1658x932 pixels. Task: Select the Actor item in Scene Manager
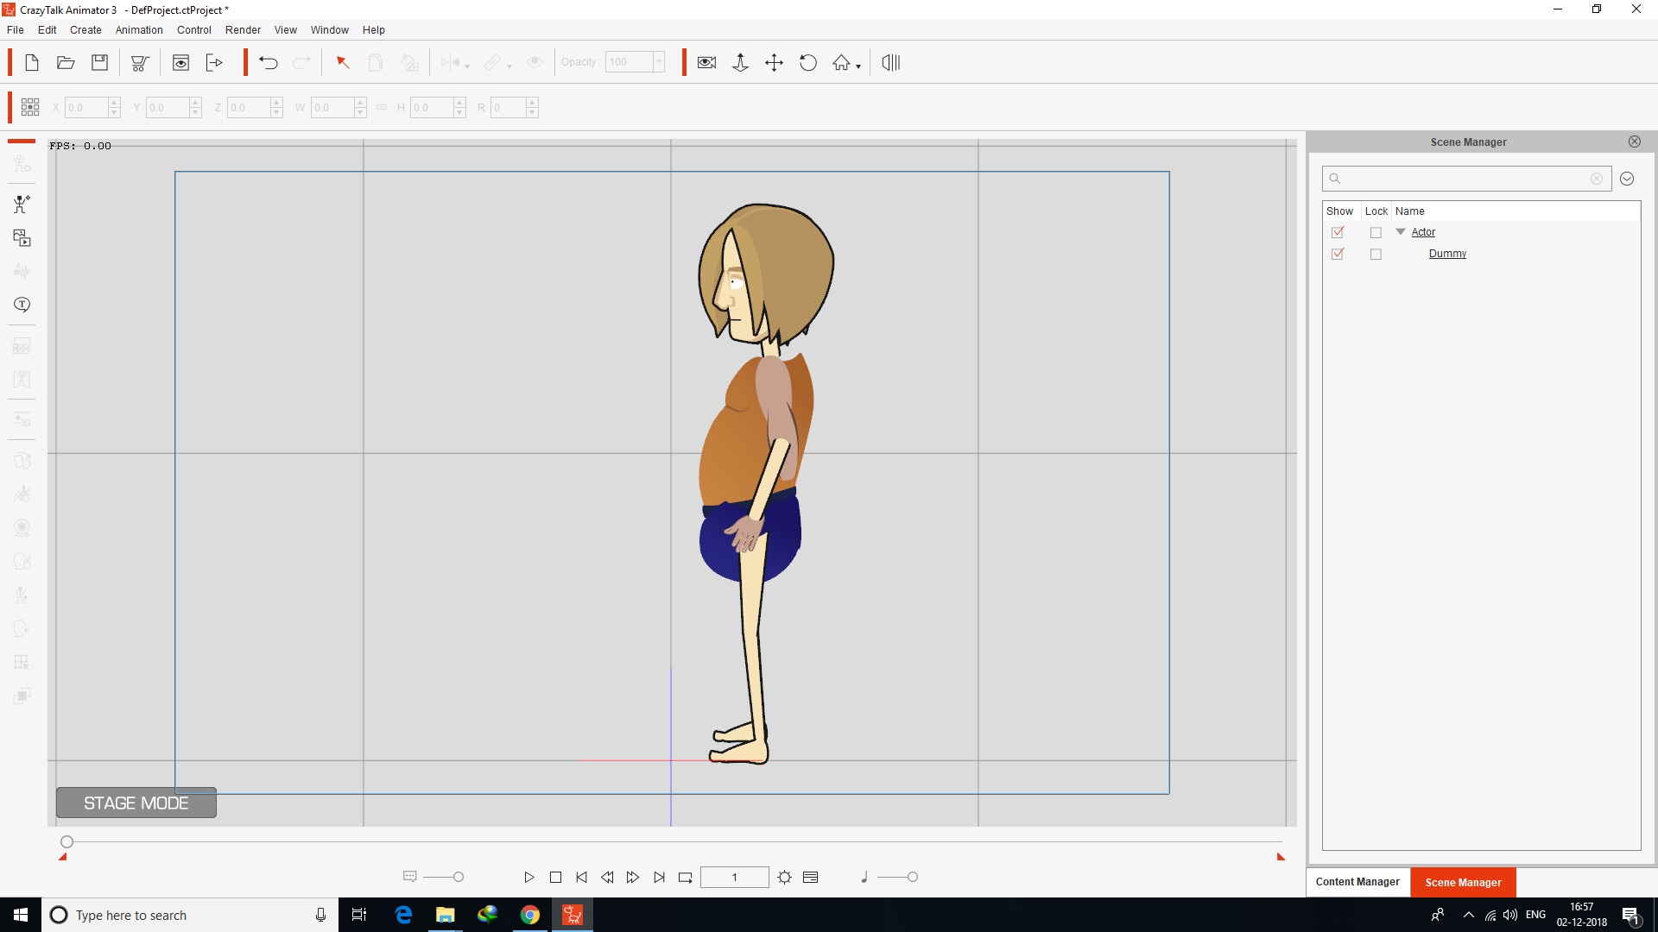pyautogui.click(x=1423, y=232)
